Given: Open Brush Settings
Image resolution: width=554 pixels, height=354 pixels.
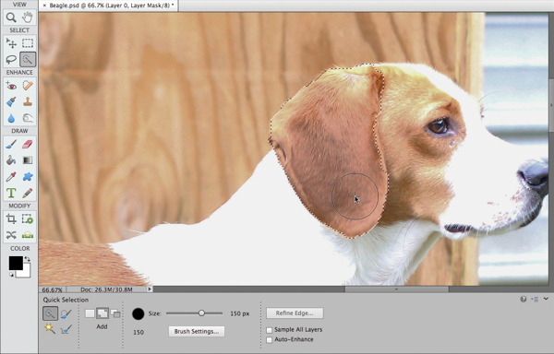Looking at the screenshot, I should tap(197, 332).
